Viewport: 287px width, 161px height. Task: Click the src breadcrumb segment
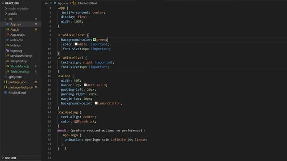[47, 3]
